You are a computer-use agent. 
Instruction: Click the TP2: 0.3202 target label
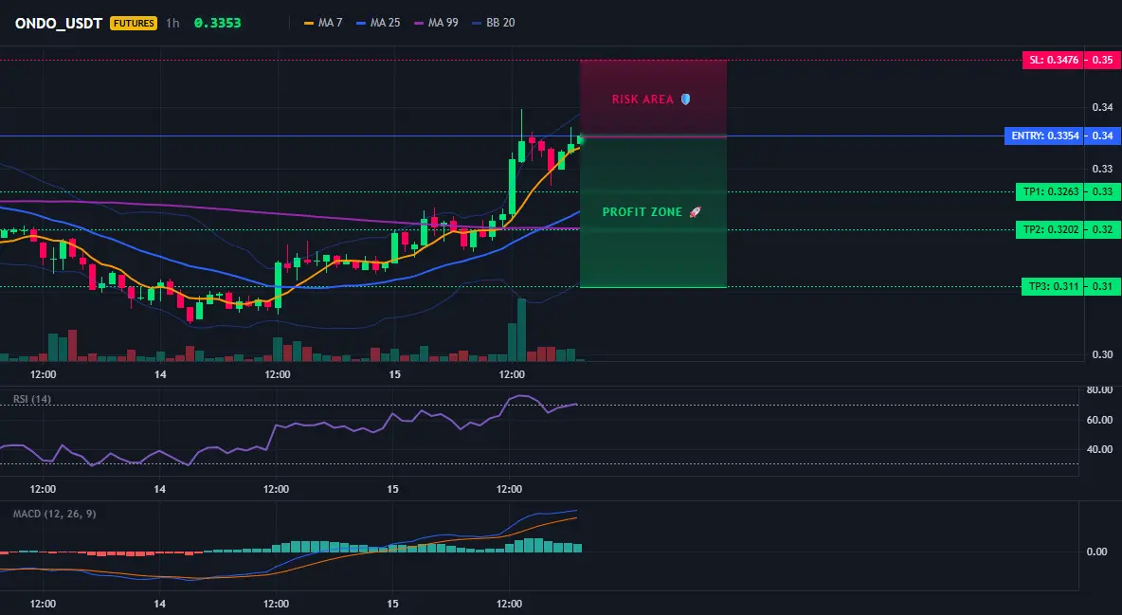[x=1049, y=230]
